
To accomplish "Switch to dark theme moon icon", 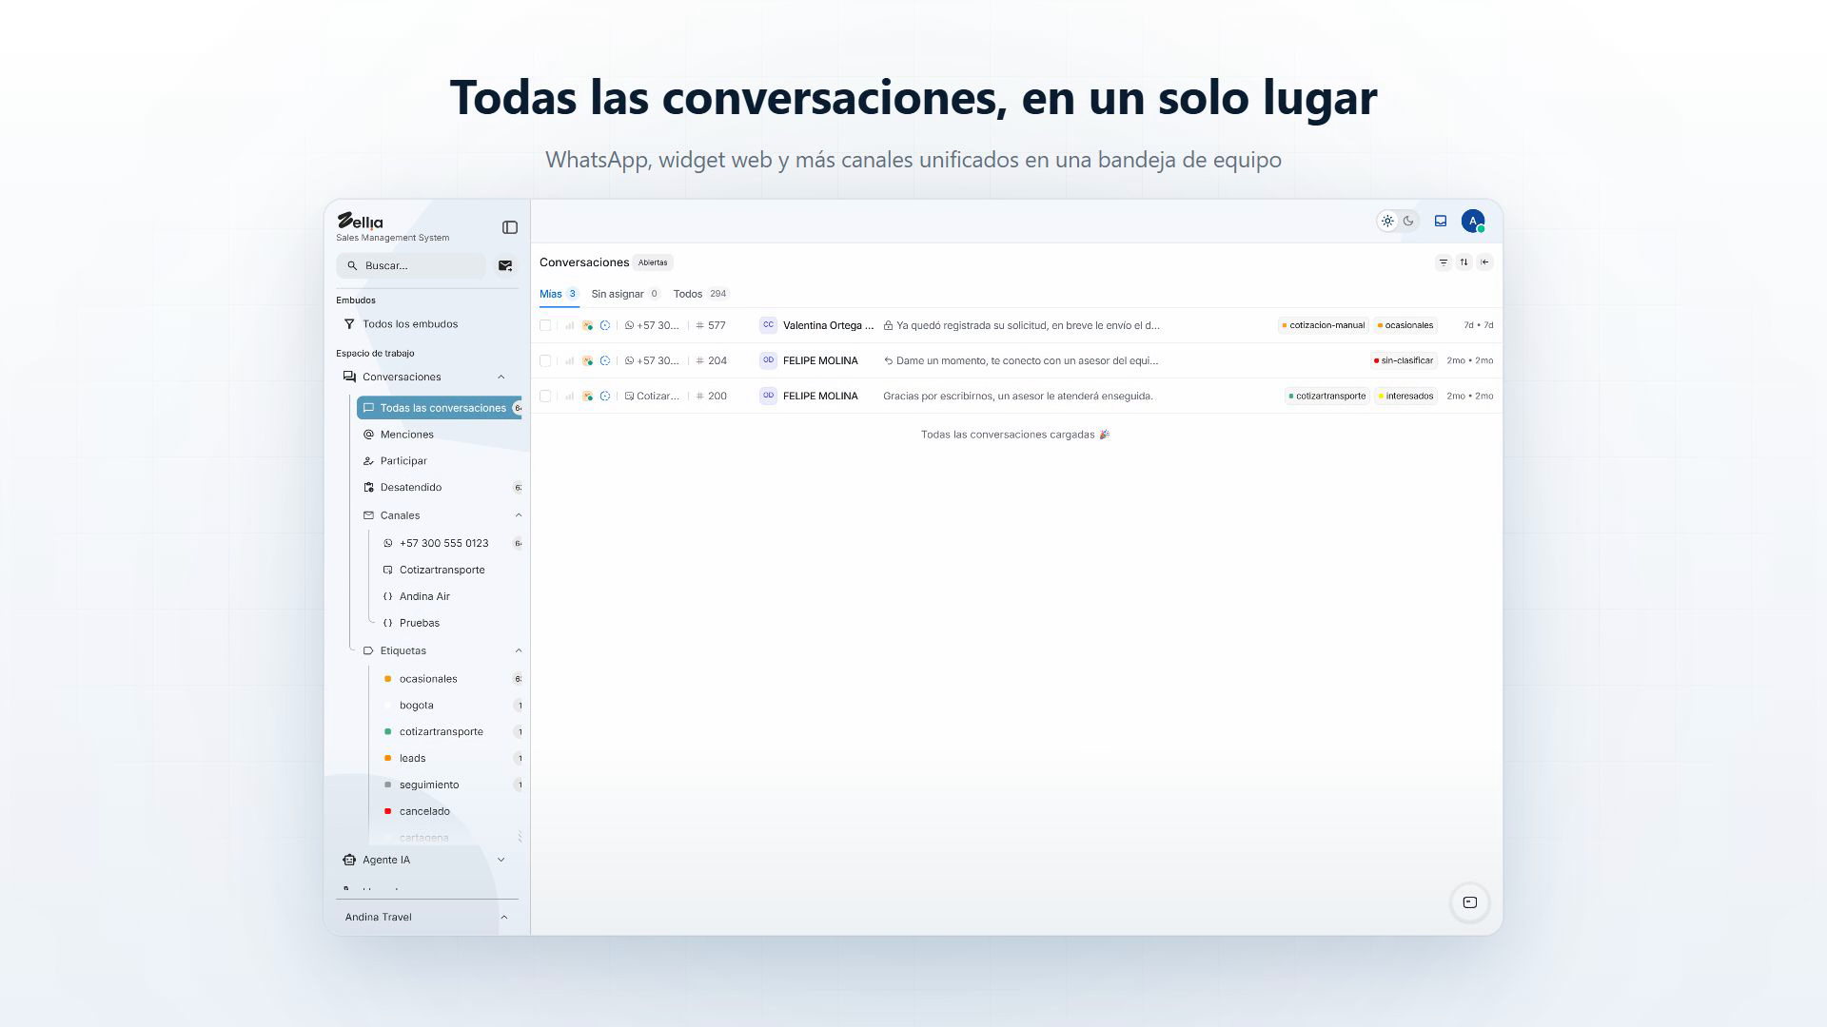I will 1408,221.
